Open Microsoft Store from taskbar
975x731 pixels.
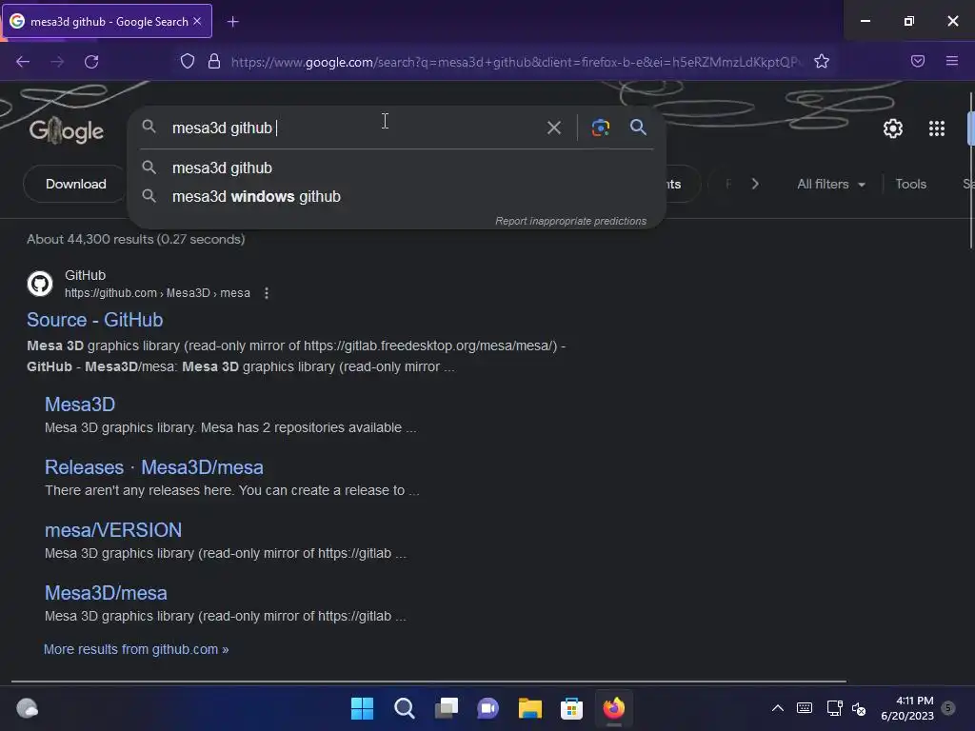(x=571, y=708)
